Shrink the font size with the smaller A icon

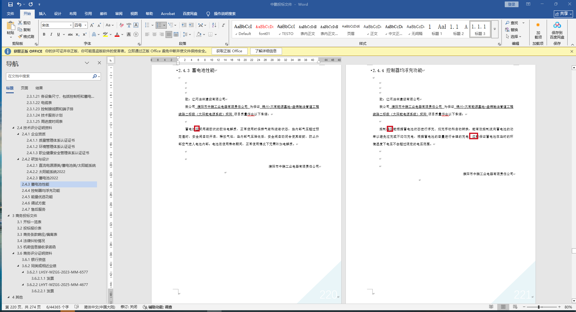(x=99, y=25)
